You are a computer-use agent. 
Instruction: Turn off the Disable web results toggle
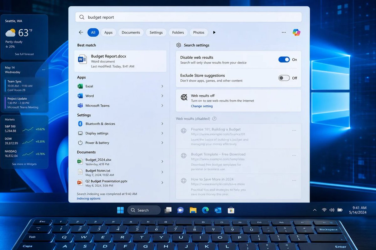point(284,59)
